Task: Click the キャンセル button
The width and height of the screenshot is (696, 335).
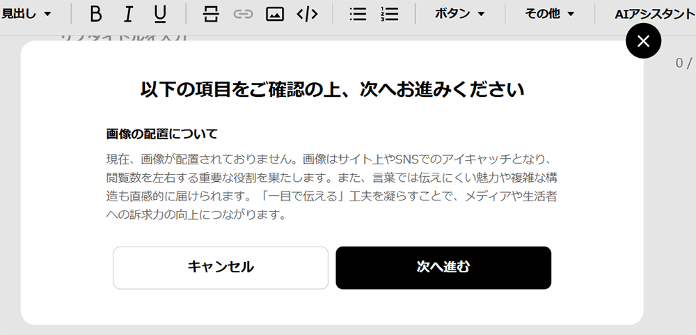Action: 221,267
